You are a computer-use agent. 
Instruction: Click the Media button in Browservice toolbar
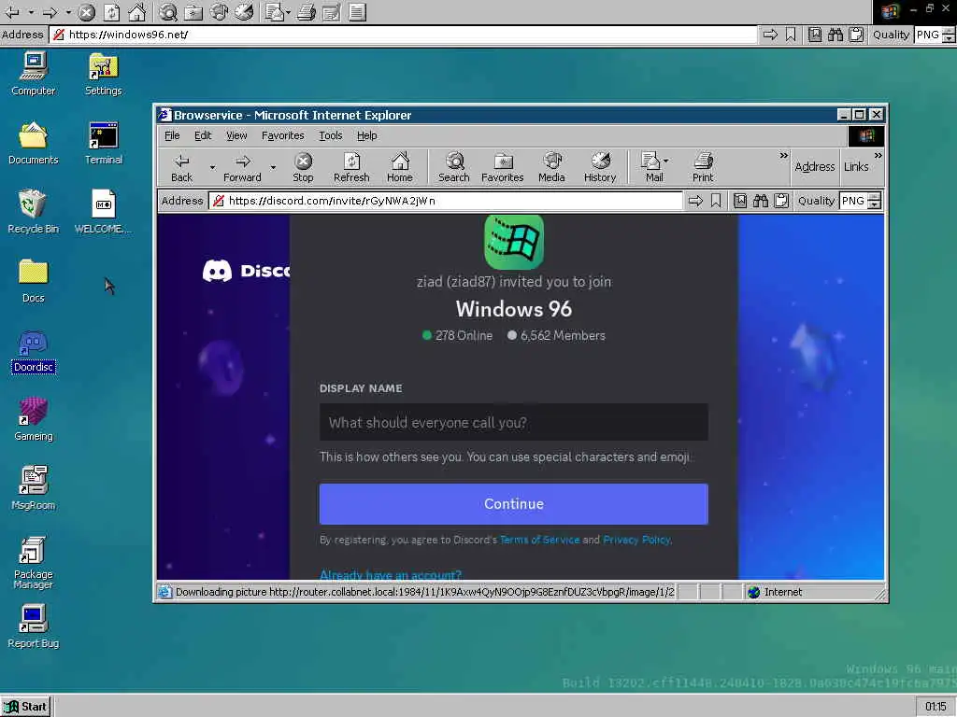pos(551,167)
